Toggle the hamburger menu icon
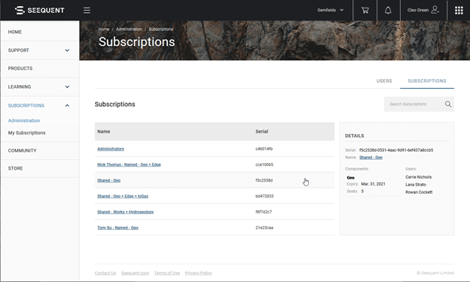470x282 pixels. [x=87, y=11]
